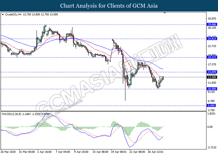
Task: Click the 26 Apr 22:01 date label
Action: pos(155,152)
